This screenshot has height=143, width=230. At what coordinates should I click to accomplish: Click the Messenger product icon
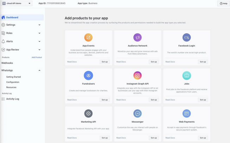pos(137,113)
